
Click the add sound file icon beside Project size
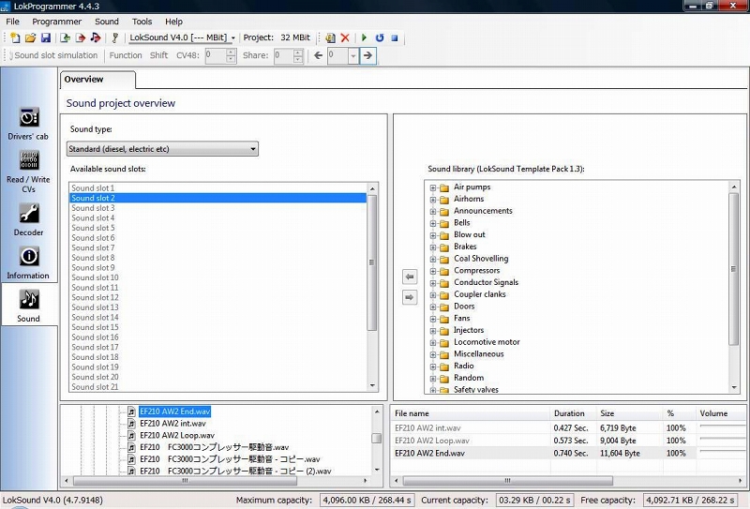click(x=330, y=37)
